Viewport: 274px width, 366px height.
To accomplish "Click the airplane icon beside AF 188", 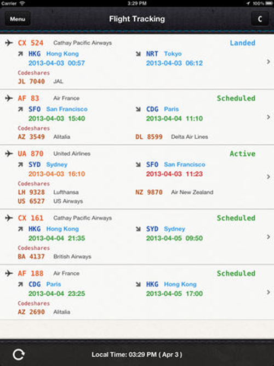I will tap(9, 273).
